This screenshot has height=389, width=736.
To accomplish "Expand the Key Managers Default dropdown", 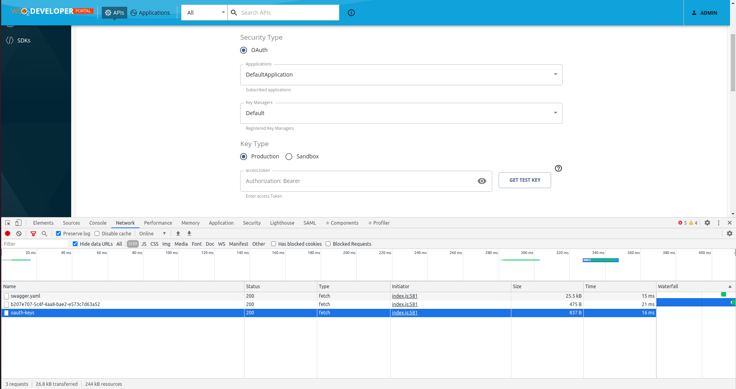I will 401,113.
